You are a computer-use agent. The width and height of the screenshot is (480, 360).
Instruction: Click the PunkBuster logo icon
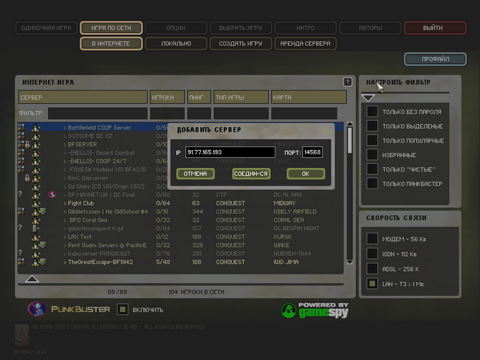point(37,309)
